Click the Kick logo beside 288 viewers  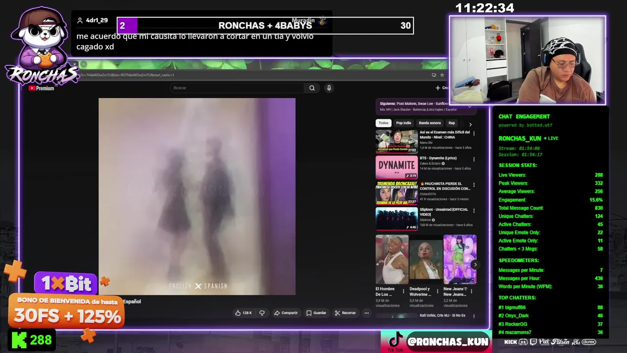click(19, 340)
